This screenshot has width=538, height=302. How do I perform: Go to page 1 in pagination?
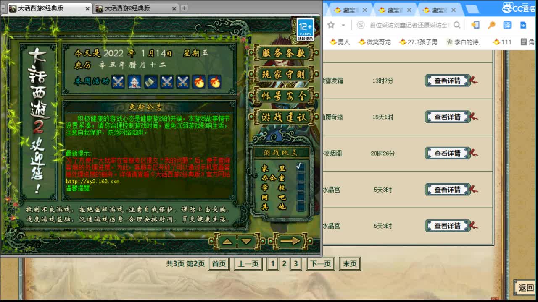pos(272,264)
